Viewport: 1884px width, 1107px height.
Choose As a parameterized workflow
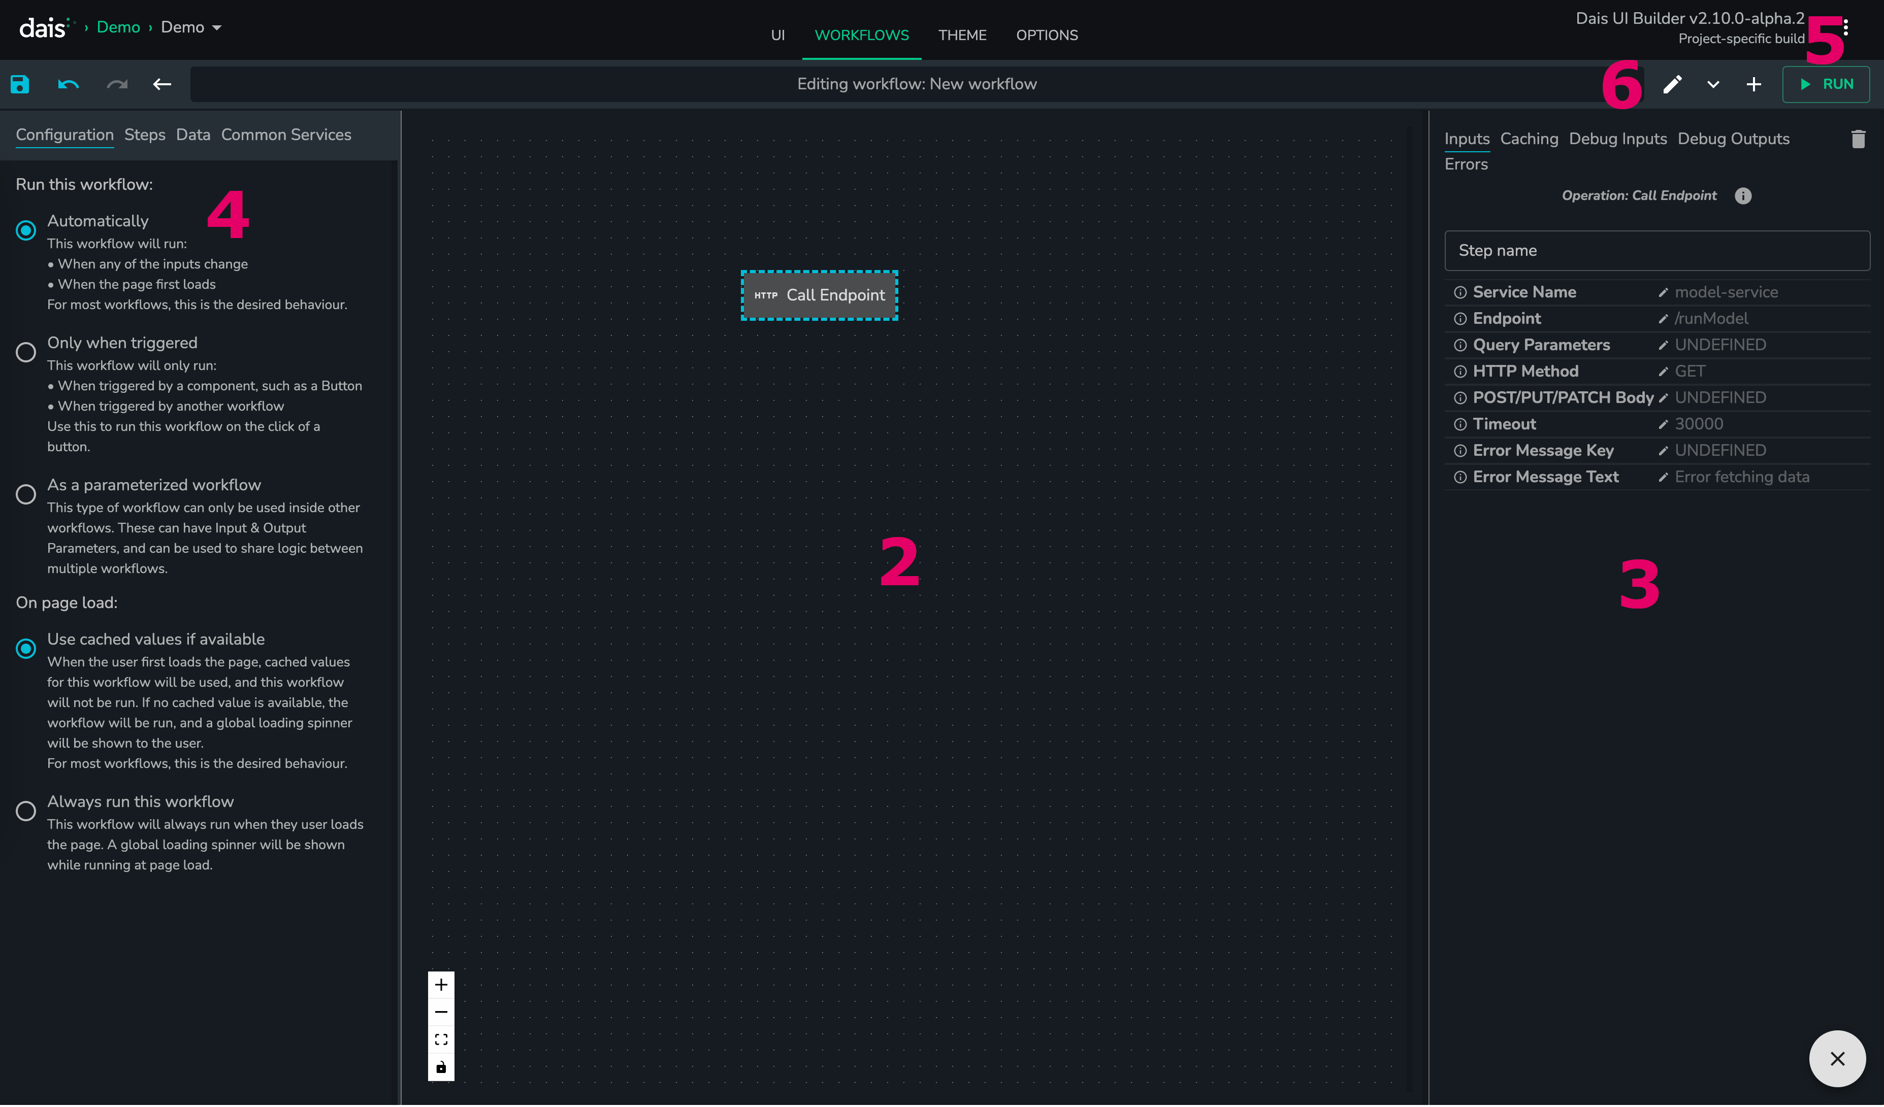coord(26,495)
